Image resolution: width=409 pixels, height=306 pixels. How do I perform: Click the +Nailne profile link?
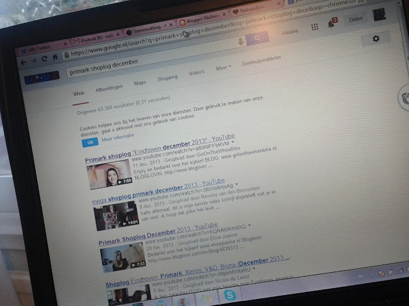point(291,32)
